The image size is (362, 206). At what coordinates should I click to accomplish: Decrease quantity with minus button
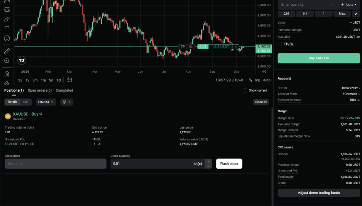pos(333,5)
